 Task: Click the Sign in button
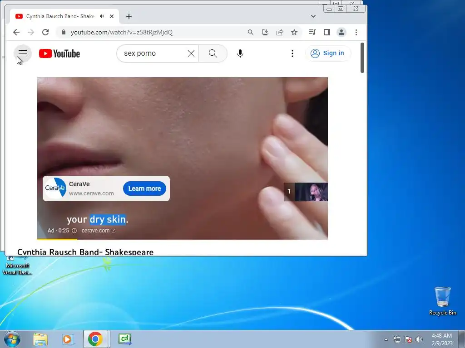coord(328,53)
